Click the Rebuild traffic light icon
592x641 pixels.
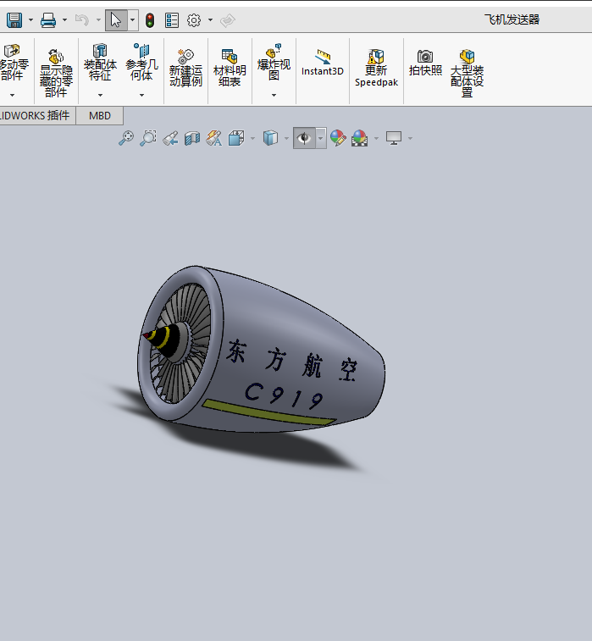[x=150, y=20]
